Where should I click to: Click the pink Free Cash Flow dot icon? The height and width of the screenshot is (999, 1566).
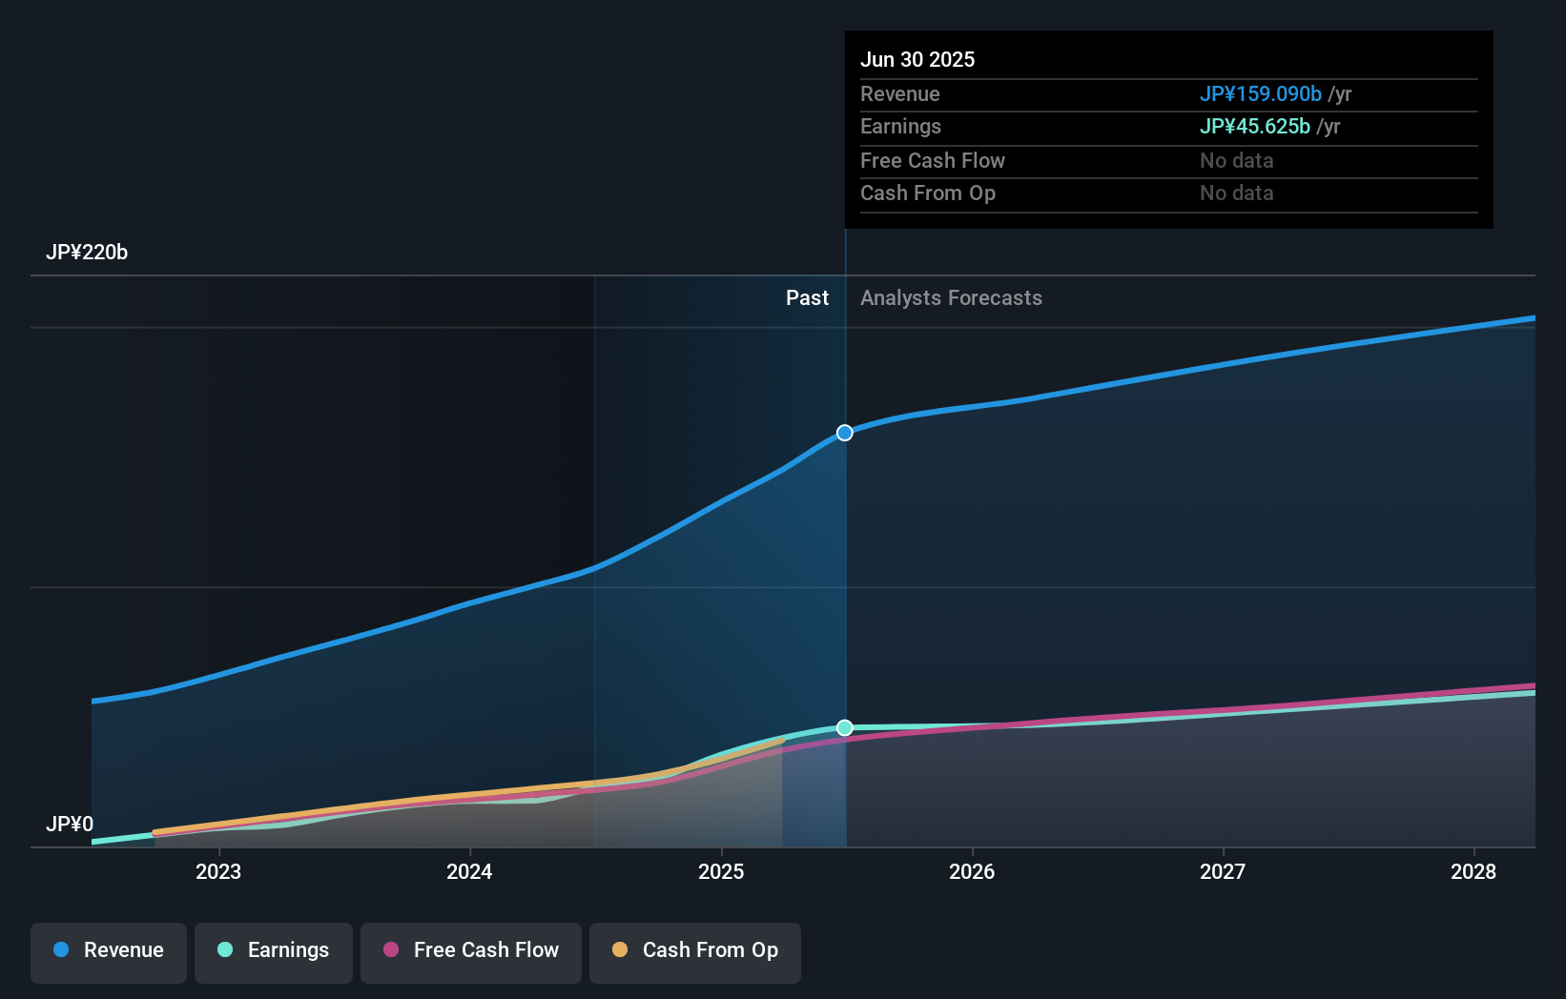click(x=391, y=950)
